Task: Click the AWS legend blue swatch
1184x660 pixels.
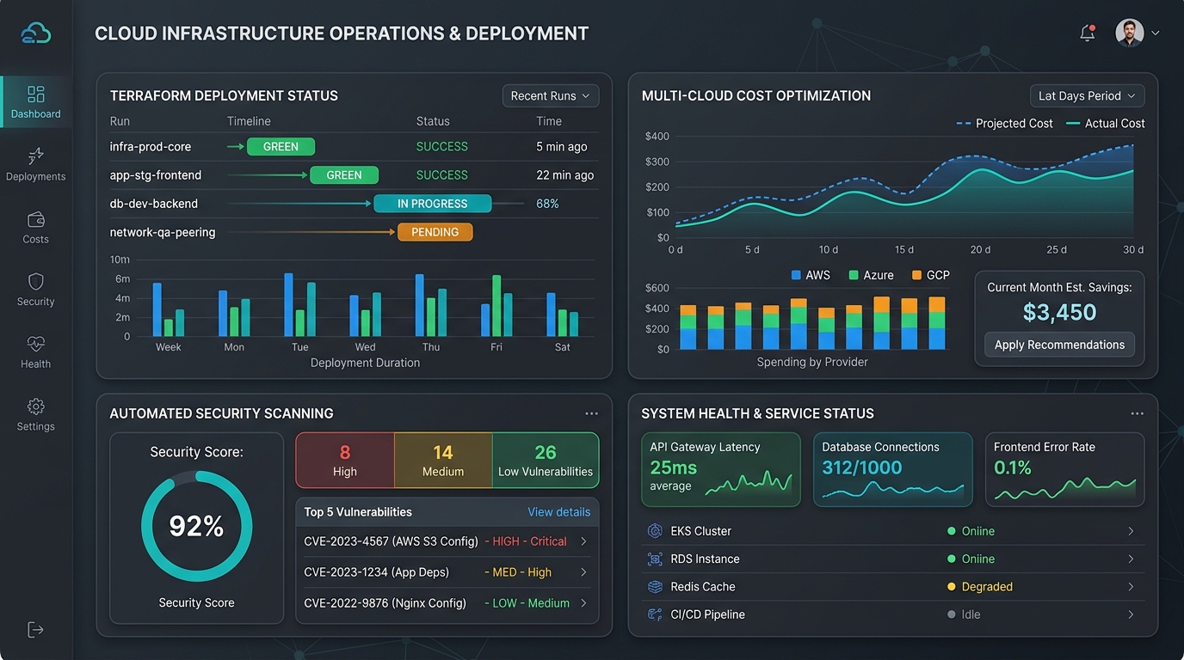Action: pyautogui.click(x=795, y=276)
